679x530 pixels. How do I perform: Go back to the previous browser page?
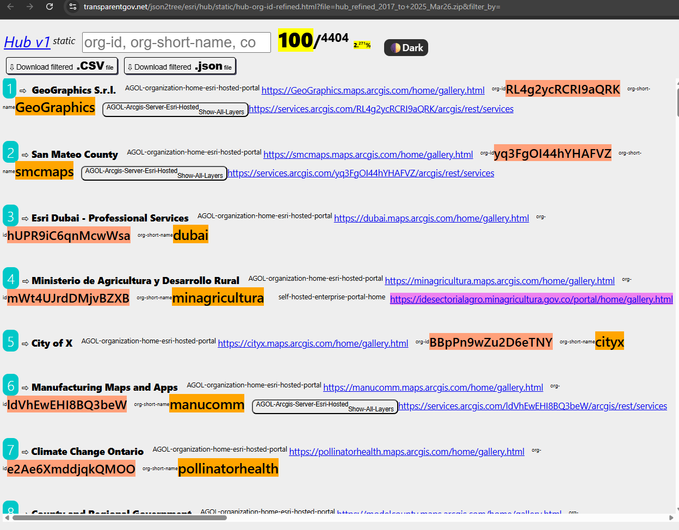coord(11,7)
